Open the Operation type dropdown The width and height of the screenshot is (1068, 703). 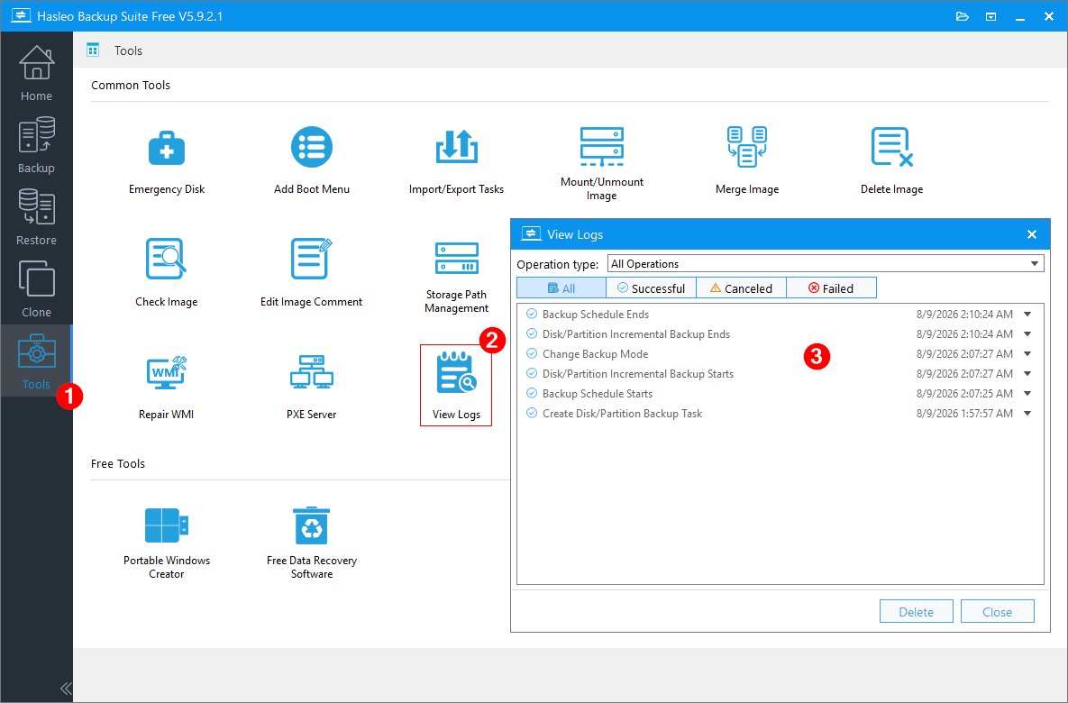click(x=826, y=263)
